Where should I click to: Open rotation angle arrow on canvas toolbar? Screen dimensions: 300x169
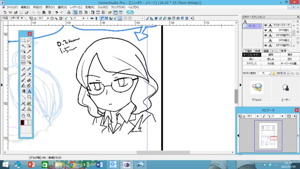coord(83,18)
